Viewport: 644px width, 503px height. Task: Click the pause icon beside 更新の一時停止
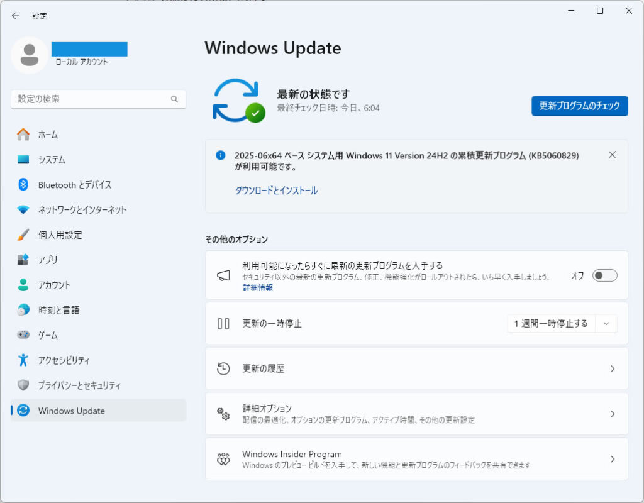pyautogui.click(x=223, y=324)
